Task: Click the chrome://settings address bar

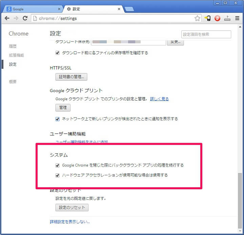Action: [x=116, y=18]
